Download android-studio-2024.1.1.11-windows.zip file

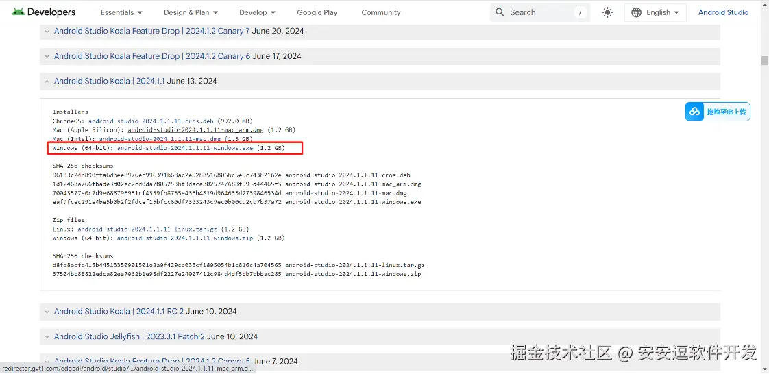coord(185,238)
